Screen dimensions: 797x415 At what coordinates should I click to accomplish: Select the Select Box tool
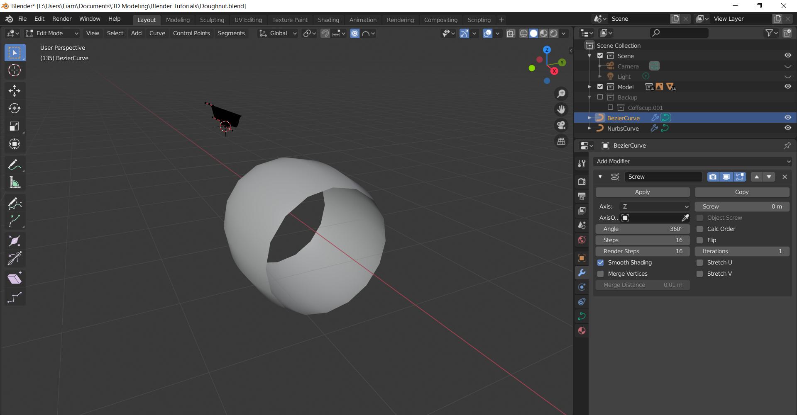point(15,53)
